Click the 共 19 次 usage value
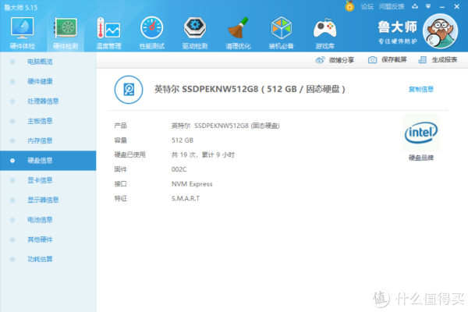Viewport: 468px width, 312px height. 203,155
